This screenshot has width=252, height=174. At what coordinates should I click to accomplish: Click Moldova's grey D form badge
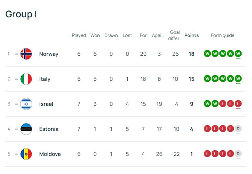pos(238,154)
